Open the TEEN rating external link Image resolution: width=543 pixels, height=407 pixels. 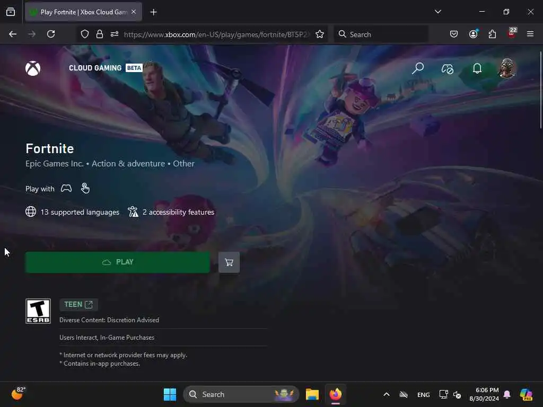click(78, 305)
